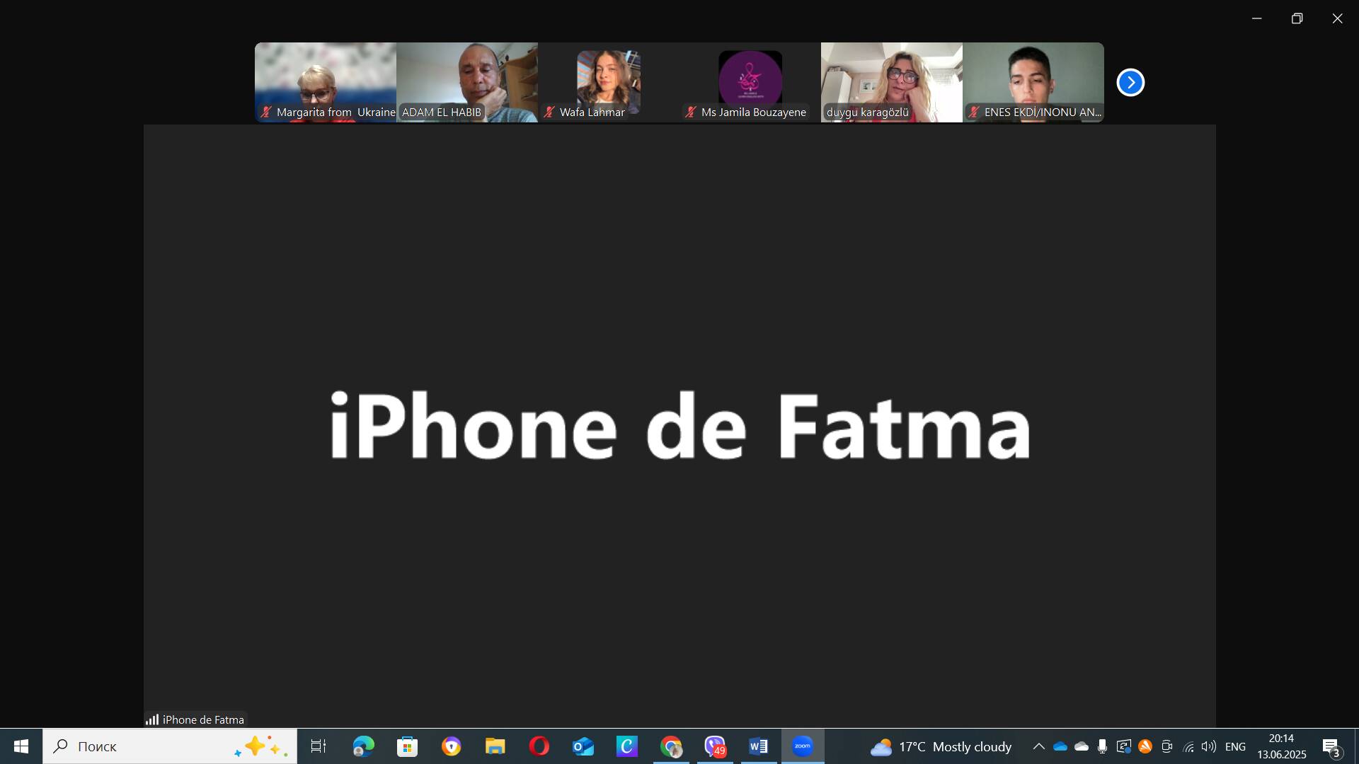Click the muted mic icon beside Wafa Lahmar
The height and width of the screenshot is (764, 1359).
click(x=549, y=112)
